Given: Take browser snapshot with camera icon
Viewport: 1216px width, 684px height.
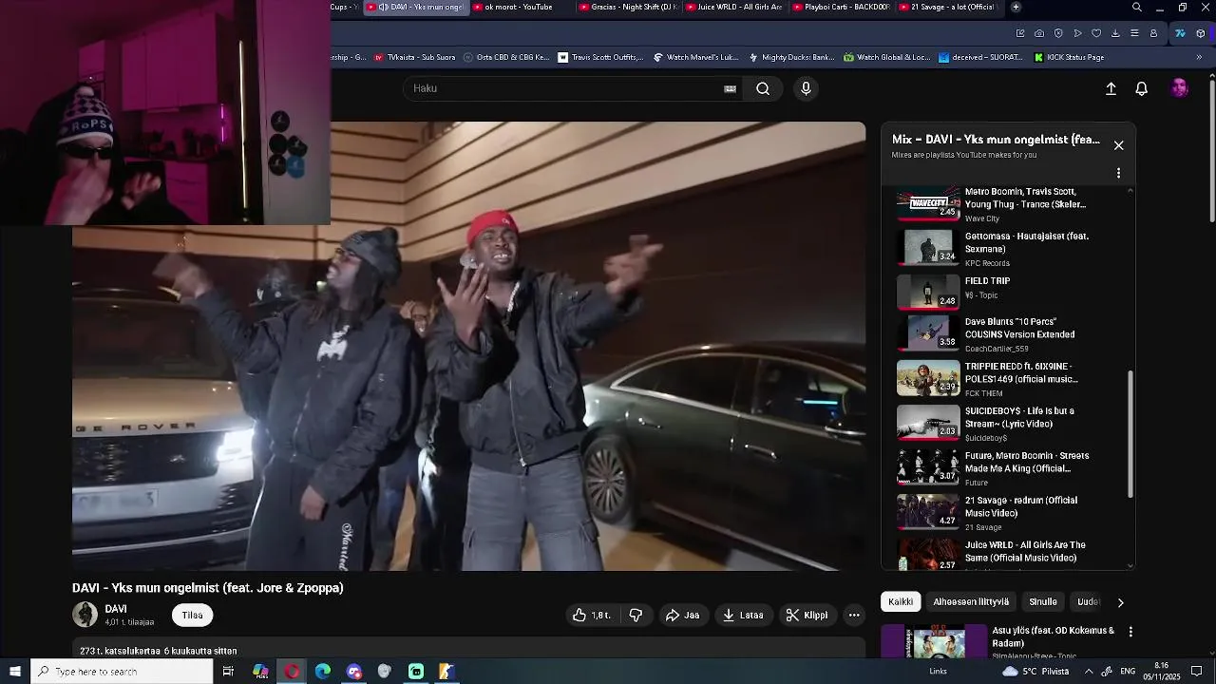Looking at the screenshot, I should [1039, 33].
